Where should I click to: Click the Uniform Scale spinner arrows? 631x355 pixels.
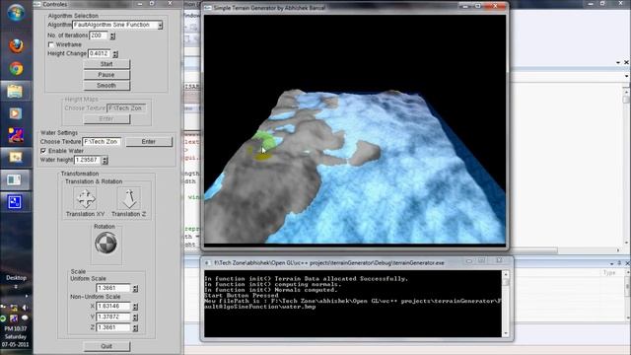tap(135, 288)
